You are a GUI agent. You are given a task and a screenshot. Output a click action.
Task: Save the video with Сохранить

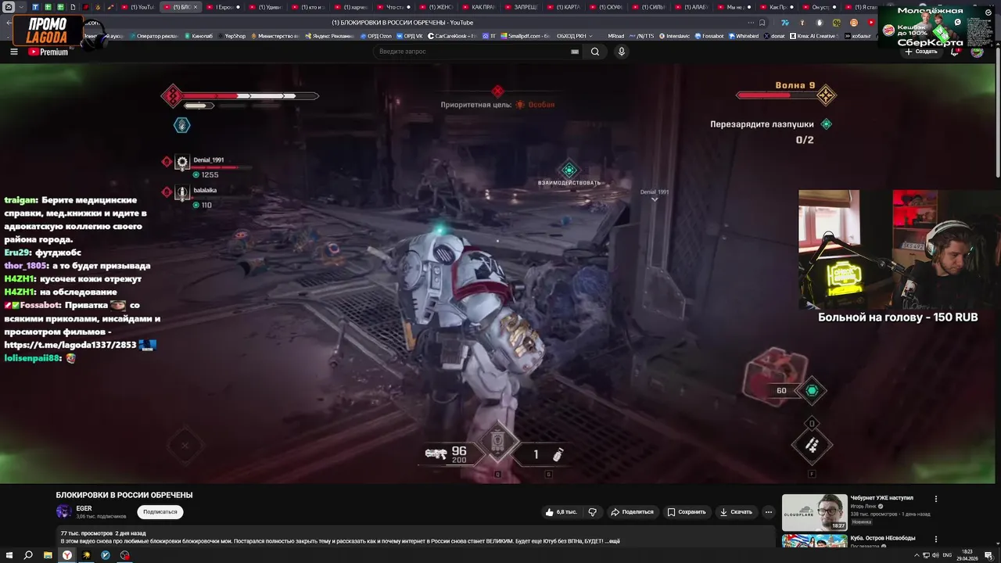click(687, 512)
